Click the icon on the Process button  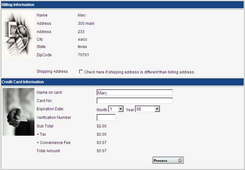point(180,160)
